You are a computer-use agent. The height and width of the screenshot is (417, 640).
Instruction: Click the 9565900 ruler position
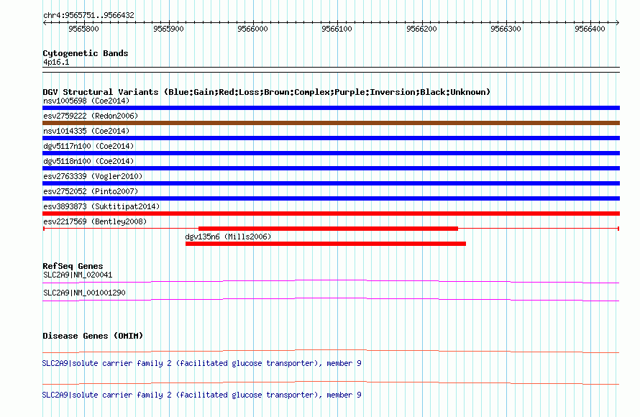click(x=168, y=29)
